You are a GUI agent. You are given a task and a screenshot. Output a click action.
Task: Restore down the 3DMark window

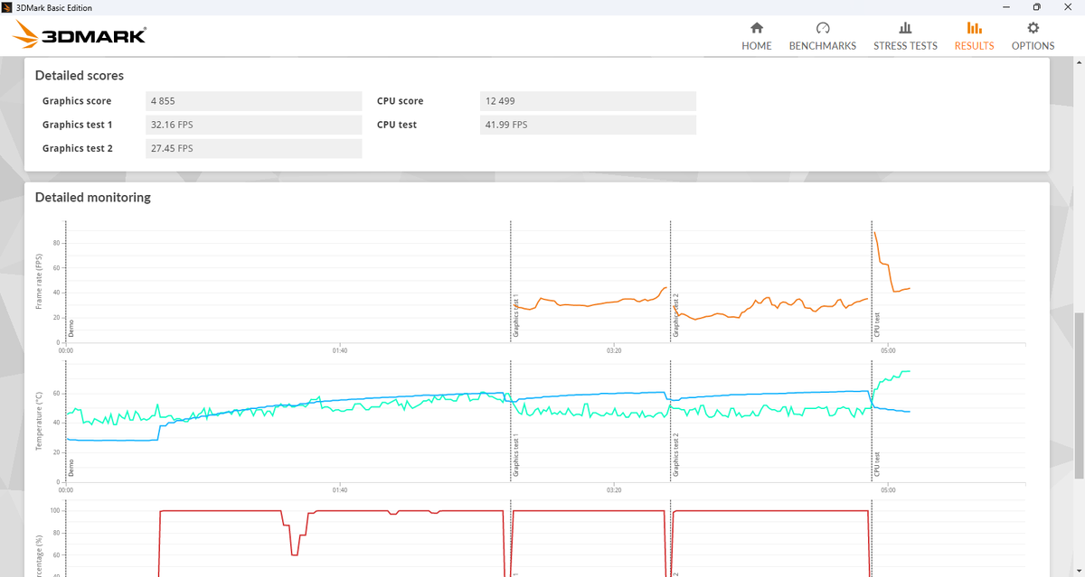[x=1036, y=7]
